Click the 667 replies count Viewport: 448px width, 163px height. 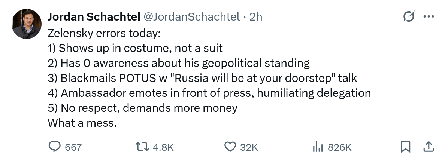tap(73, 147)
